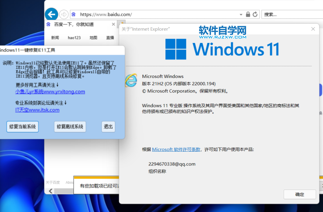Image resolution: width=323 pixels, height=212 pixels.
Task: Click the Microsoft Windows heading text
Action: (163, 76)
